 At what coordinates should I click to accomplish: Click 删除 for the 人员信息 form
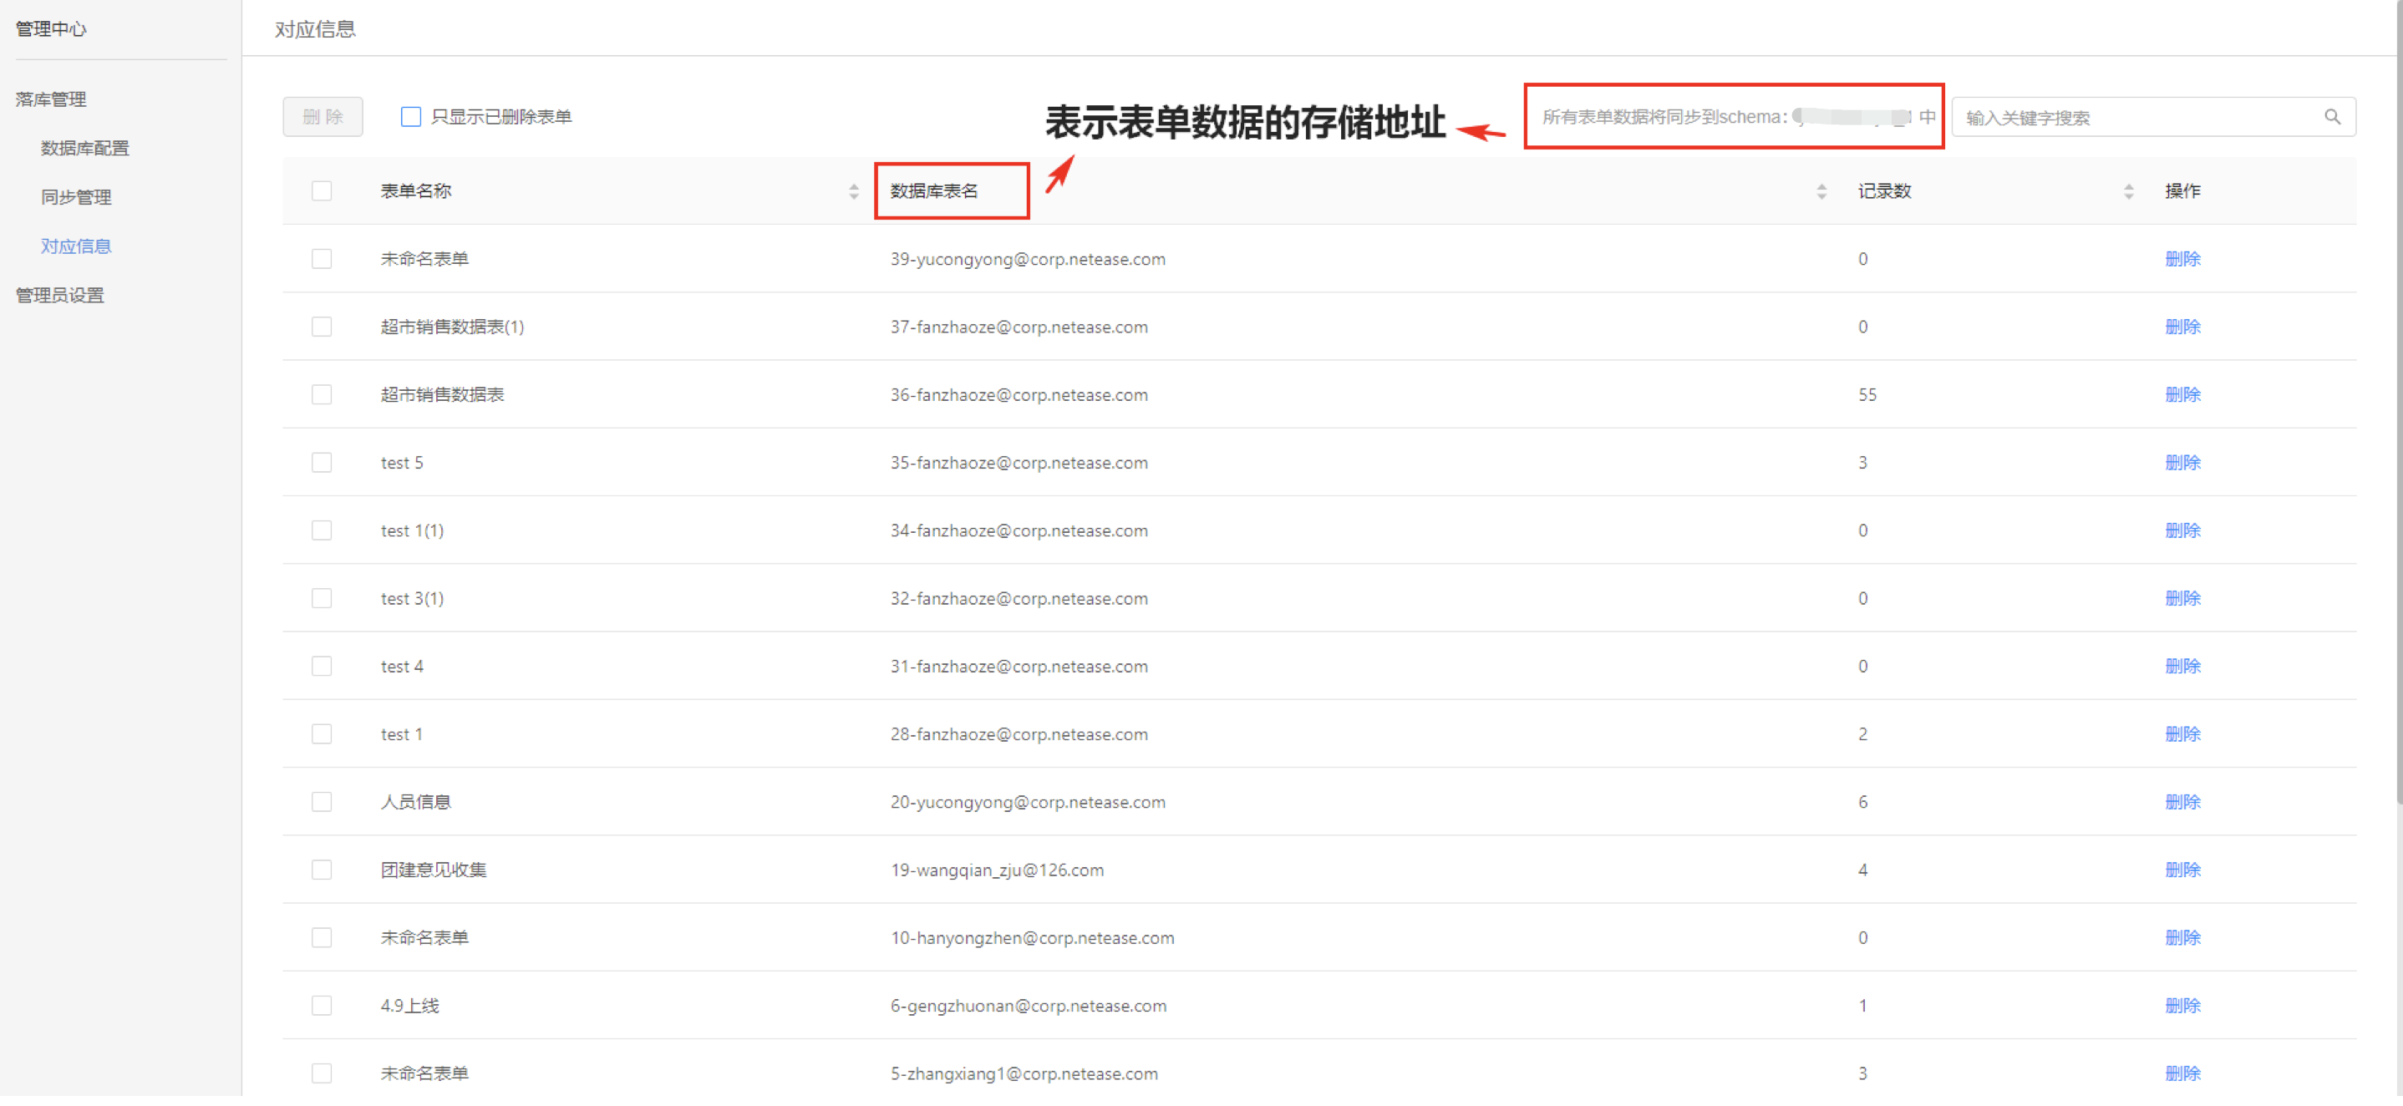(2182, 802)
